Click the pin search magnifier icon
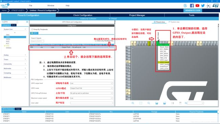Viewport: 220px width, 124px height. pyautogui.click(x=186, y=103)
